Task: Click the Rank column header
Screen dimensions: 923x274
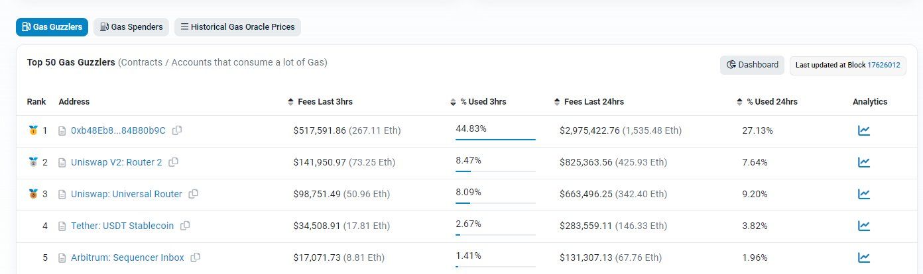Action: [x=36, y=102]
